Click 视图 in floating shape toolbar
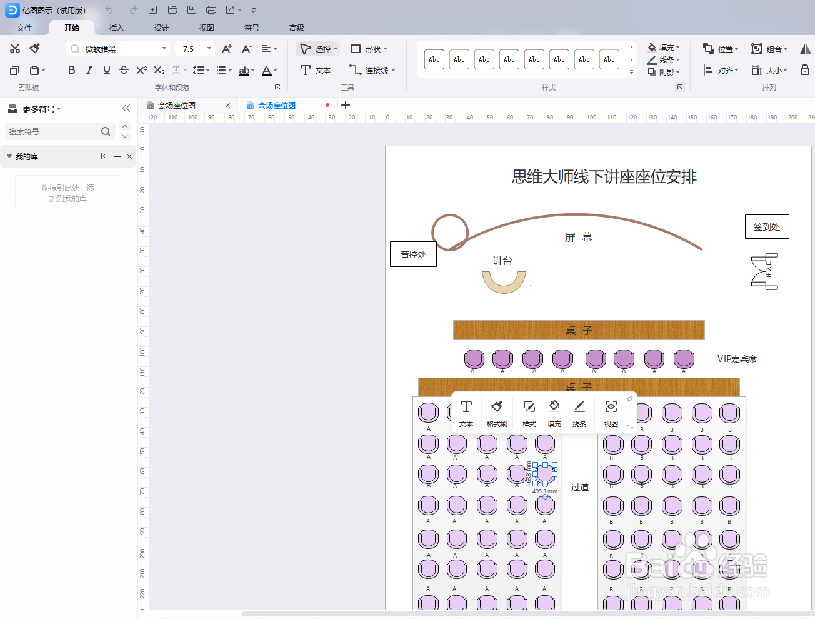Image resolution: width=815 pixels, height=619 pixels. tap(611, 414)
